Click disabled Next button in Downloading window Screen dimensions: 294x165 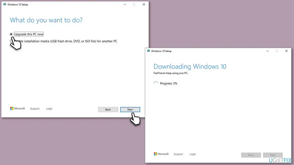click(x=273, y=155)
